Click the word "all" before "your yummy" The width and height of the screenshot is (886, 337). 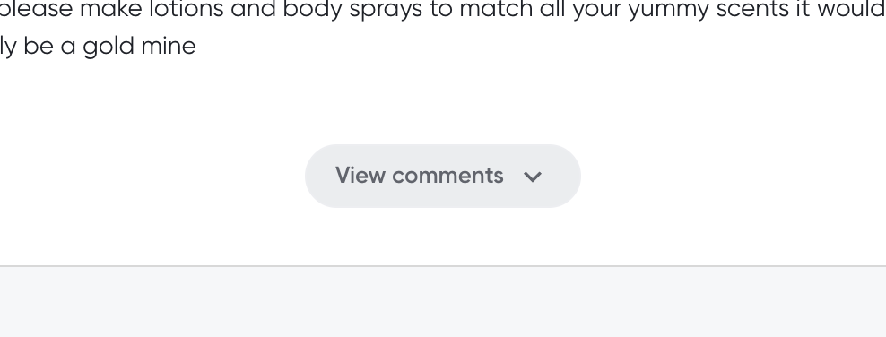pyautogui.click(x=552, y=10)
